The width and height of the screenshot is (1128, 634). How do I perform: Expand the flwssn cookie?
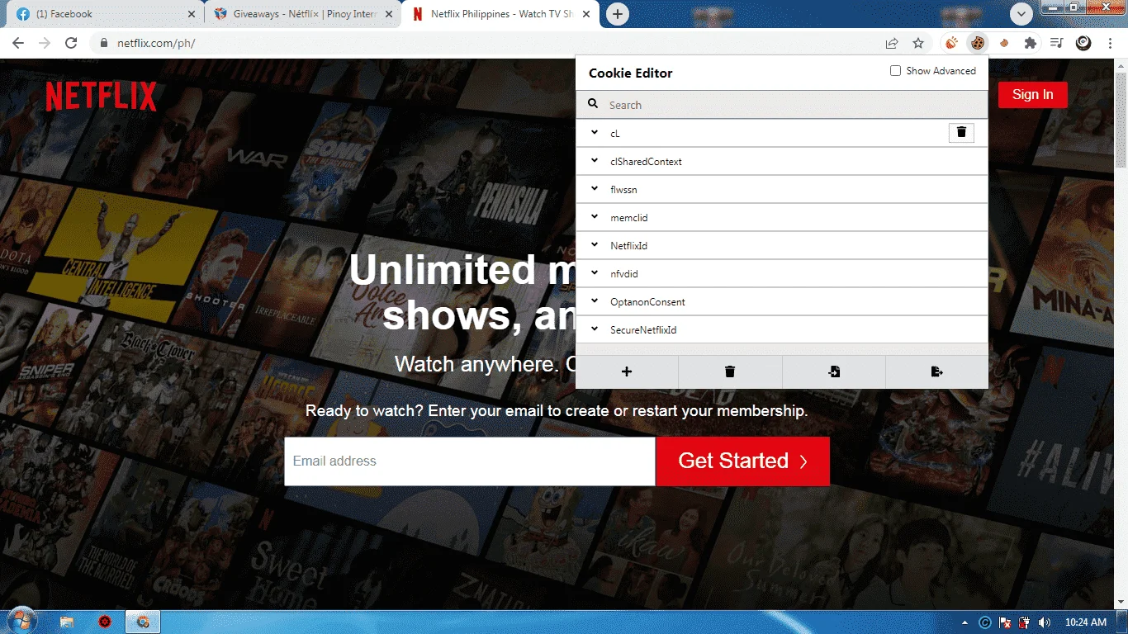point(595,188)
